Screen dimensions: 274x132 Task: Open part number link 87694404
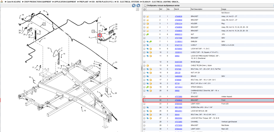click(x=178, y=129)
